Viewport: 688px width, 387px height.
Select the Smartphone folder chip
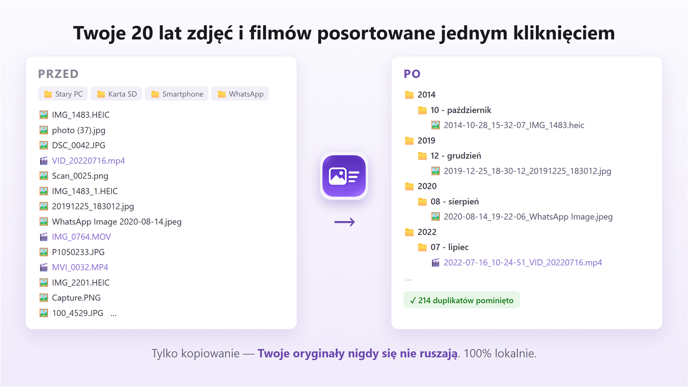(177, 94)
